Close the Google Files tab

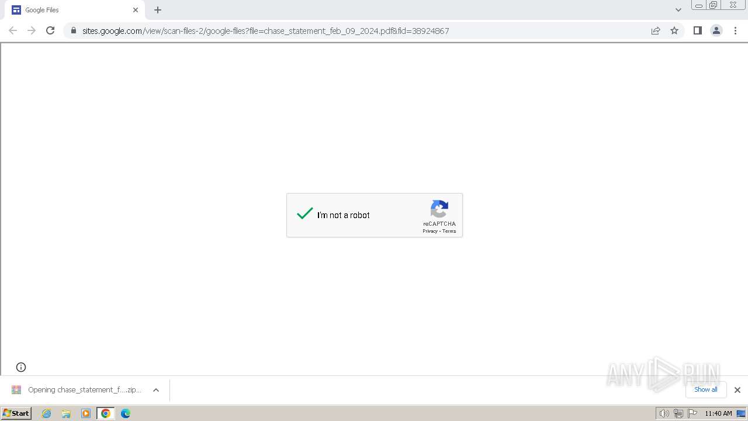point(136,10)
